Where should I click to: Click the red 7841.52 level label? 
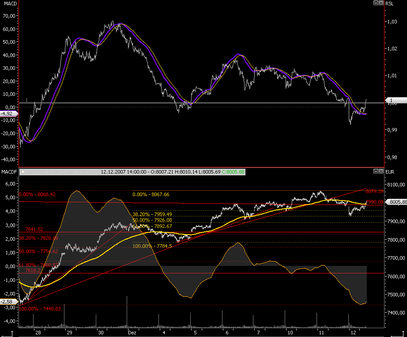pyautogui.click(x=34, y=229)
